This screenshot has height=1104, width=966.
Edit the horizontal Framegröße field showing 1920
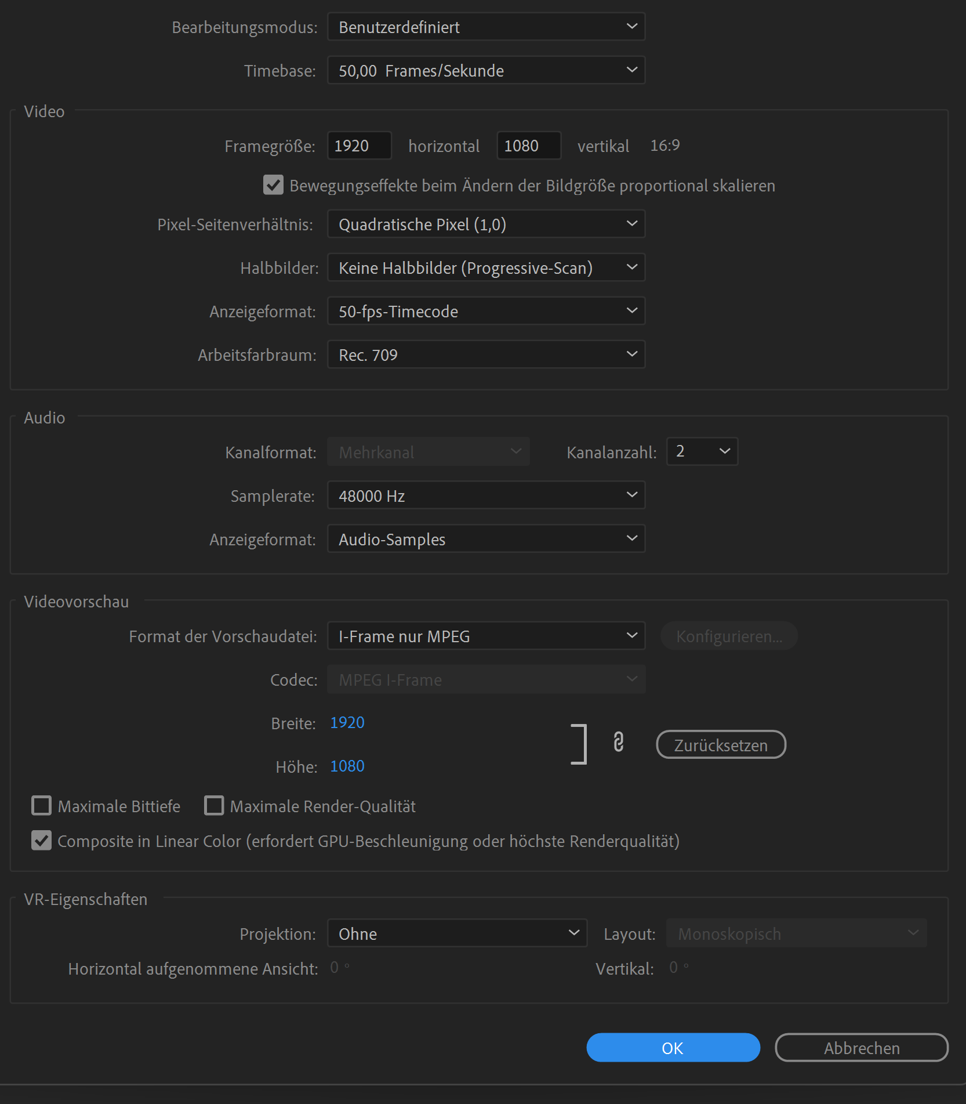pos(359,146)
